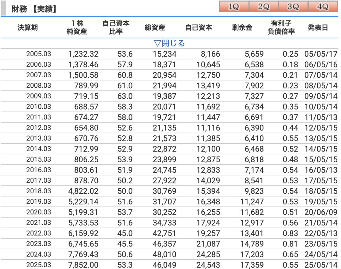Screen dimensions: 341x269
Task: Click announcement date 25/05/14
Action: tap(321, 265)
